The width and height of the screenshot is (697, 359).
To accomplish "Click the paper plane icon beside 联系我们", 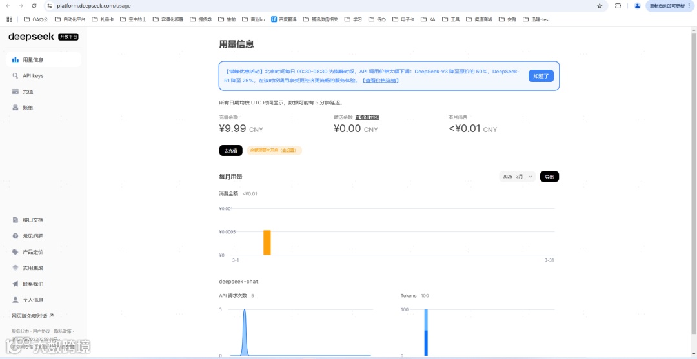I will coord(15,284).
